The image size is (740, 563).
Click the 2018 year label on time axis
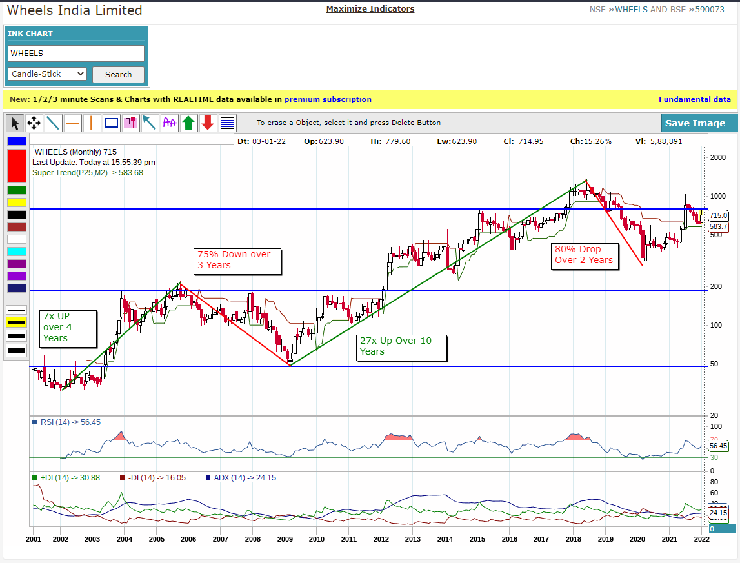[x=574, y=539]
